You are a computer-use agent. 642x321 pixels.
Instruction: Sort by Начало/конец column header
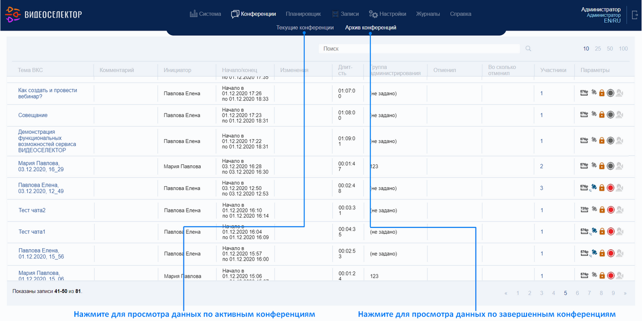(240, 70)
